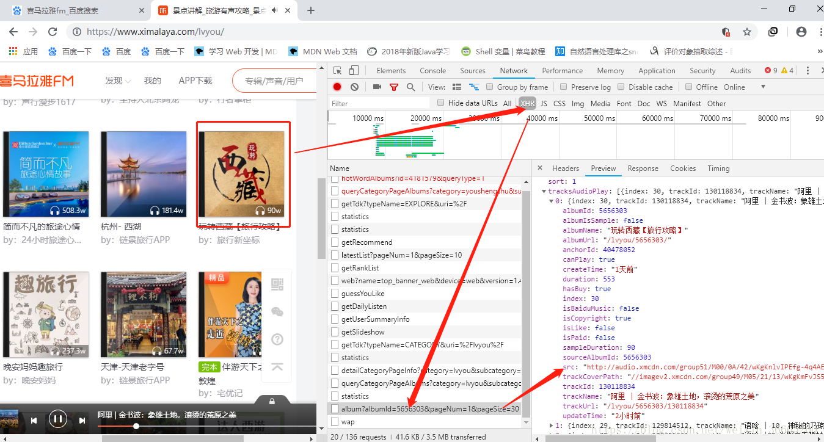Tick checkbox beside getRankList request
The height and width of the screenshot is (442, 824).
point(335,268)
